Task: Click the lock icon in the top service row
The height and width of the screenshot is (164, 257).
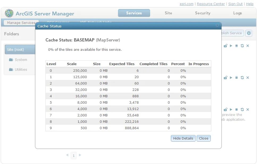Action: [226, 46]
